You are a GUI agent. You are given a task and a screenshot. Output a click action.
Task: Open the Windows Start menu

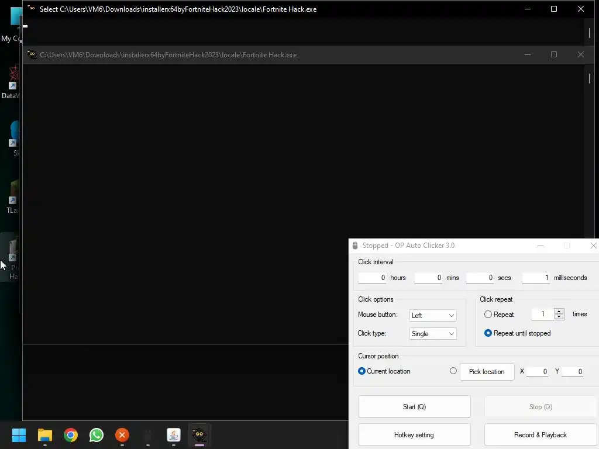click(x=19, y=435)
